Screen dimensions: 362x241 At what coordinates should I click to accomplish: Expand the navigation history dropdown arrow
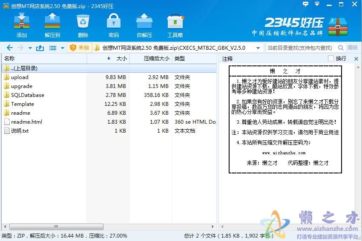pyautogui.click(x=30, y=48)
